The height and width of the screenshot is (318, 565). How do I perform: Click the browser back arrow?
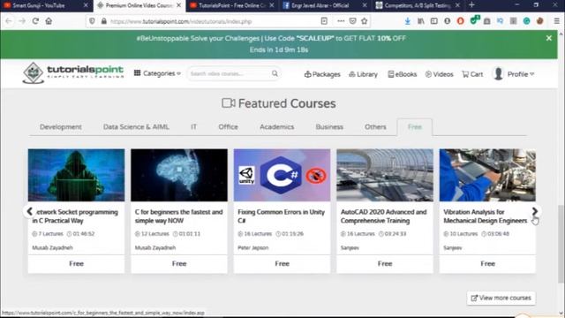point(9,21)
